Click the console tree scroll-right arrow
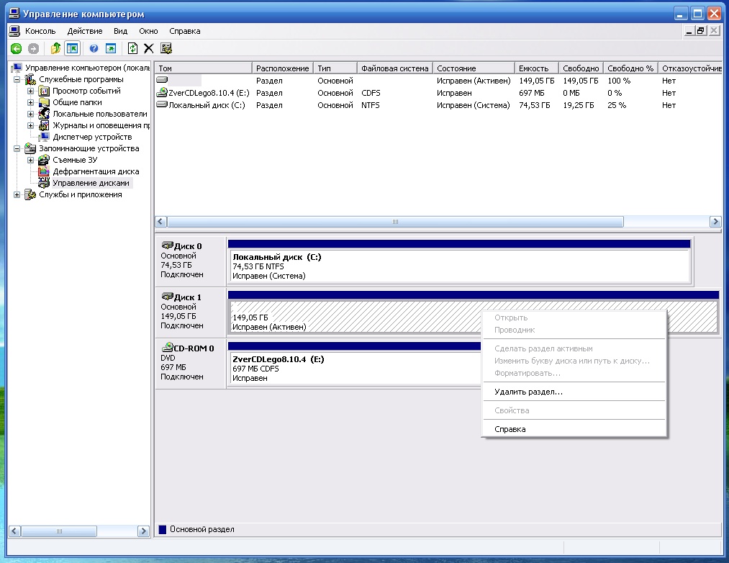This screenshot has height=563, width=729. (143, 531)
